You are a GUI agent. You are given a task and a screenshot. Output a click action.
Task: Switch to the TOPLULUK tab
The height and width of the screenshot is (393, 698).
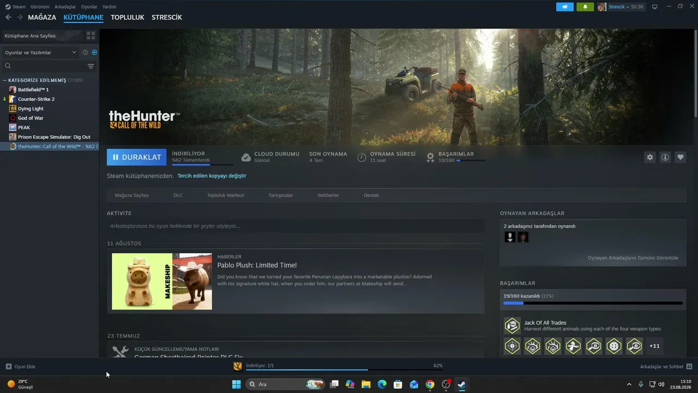[128, 17]
